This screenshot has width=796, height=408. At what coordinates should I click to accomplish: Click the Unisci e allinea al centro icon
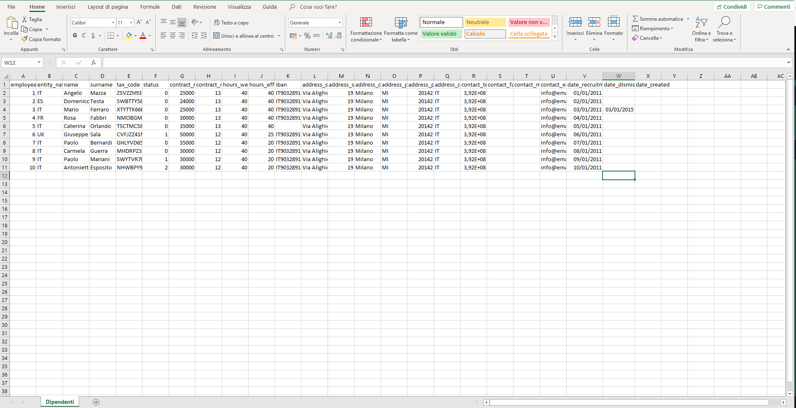click(217, 36)
